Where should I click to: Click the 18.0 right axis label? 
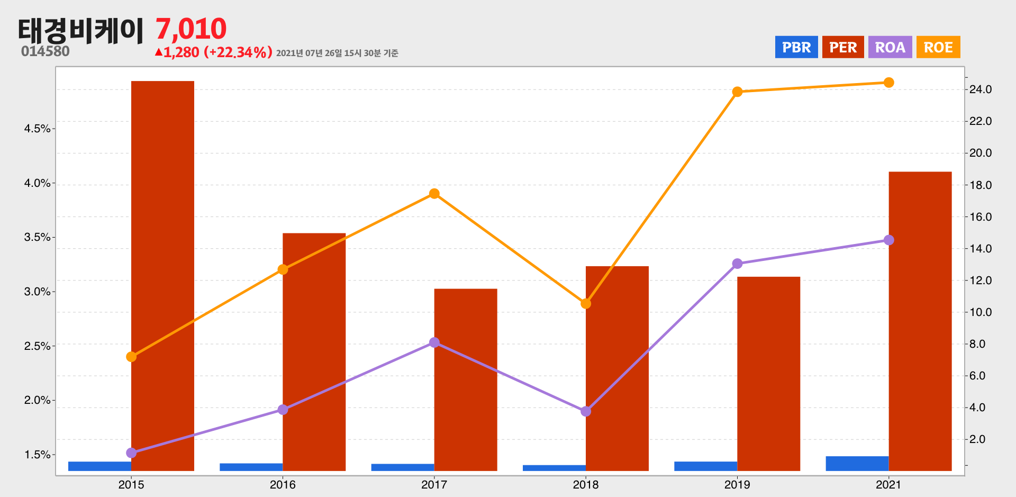click(x=981, y=185)
